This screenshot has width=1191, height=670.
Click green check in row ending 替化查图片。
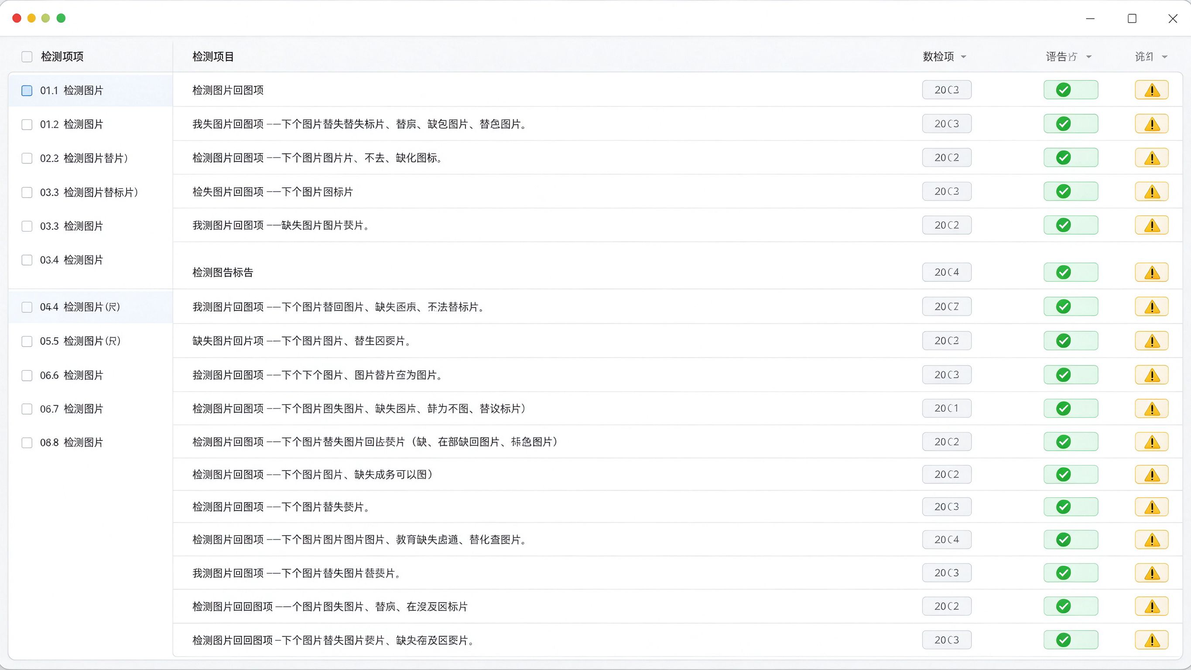(x=1064, y=540)
